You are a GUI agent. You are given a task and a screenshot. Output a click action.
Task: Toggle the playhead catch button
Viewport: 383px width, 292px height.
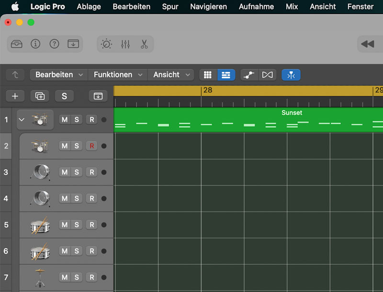[x=291, y=75]
